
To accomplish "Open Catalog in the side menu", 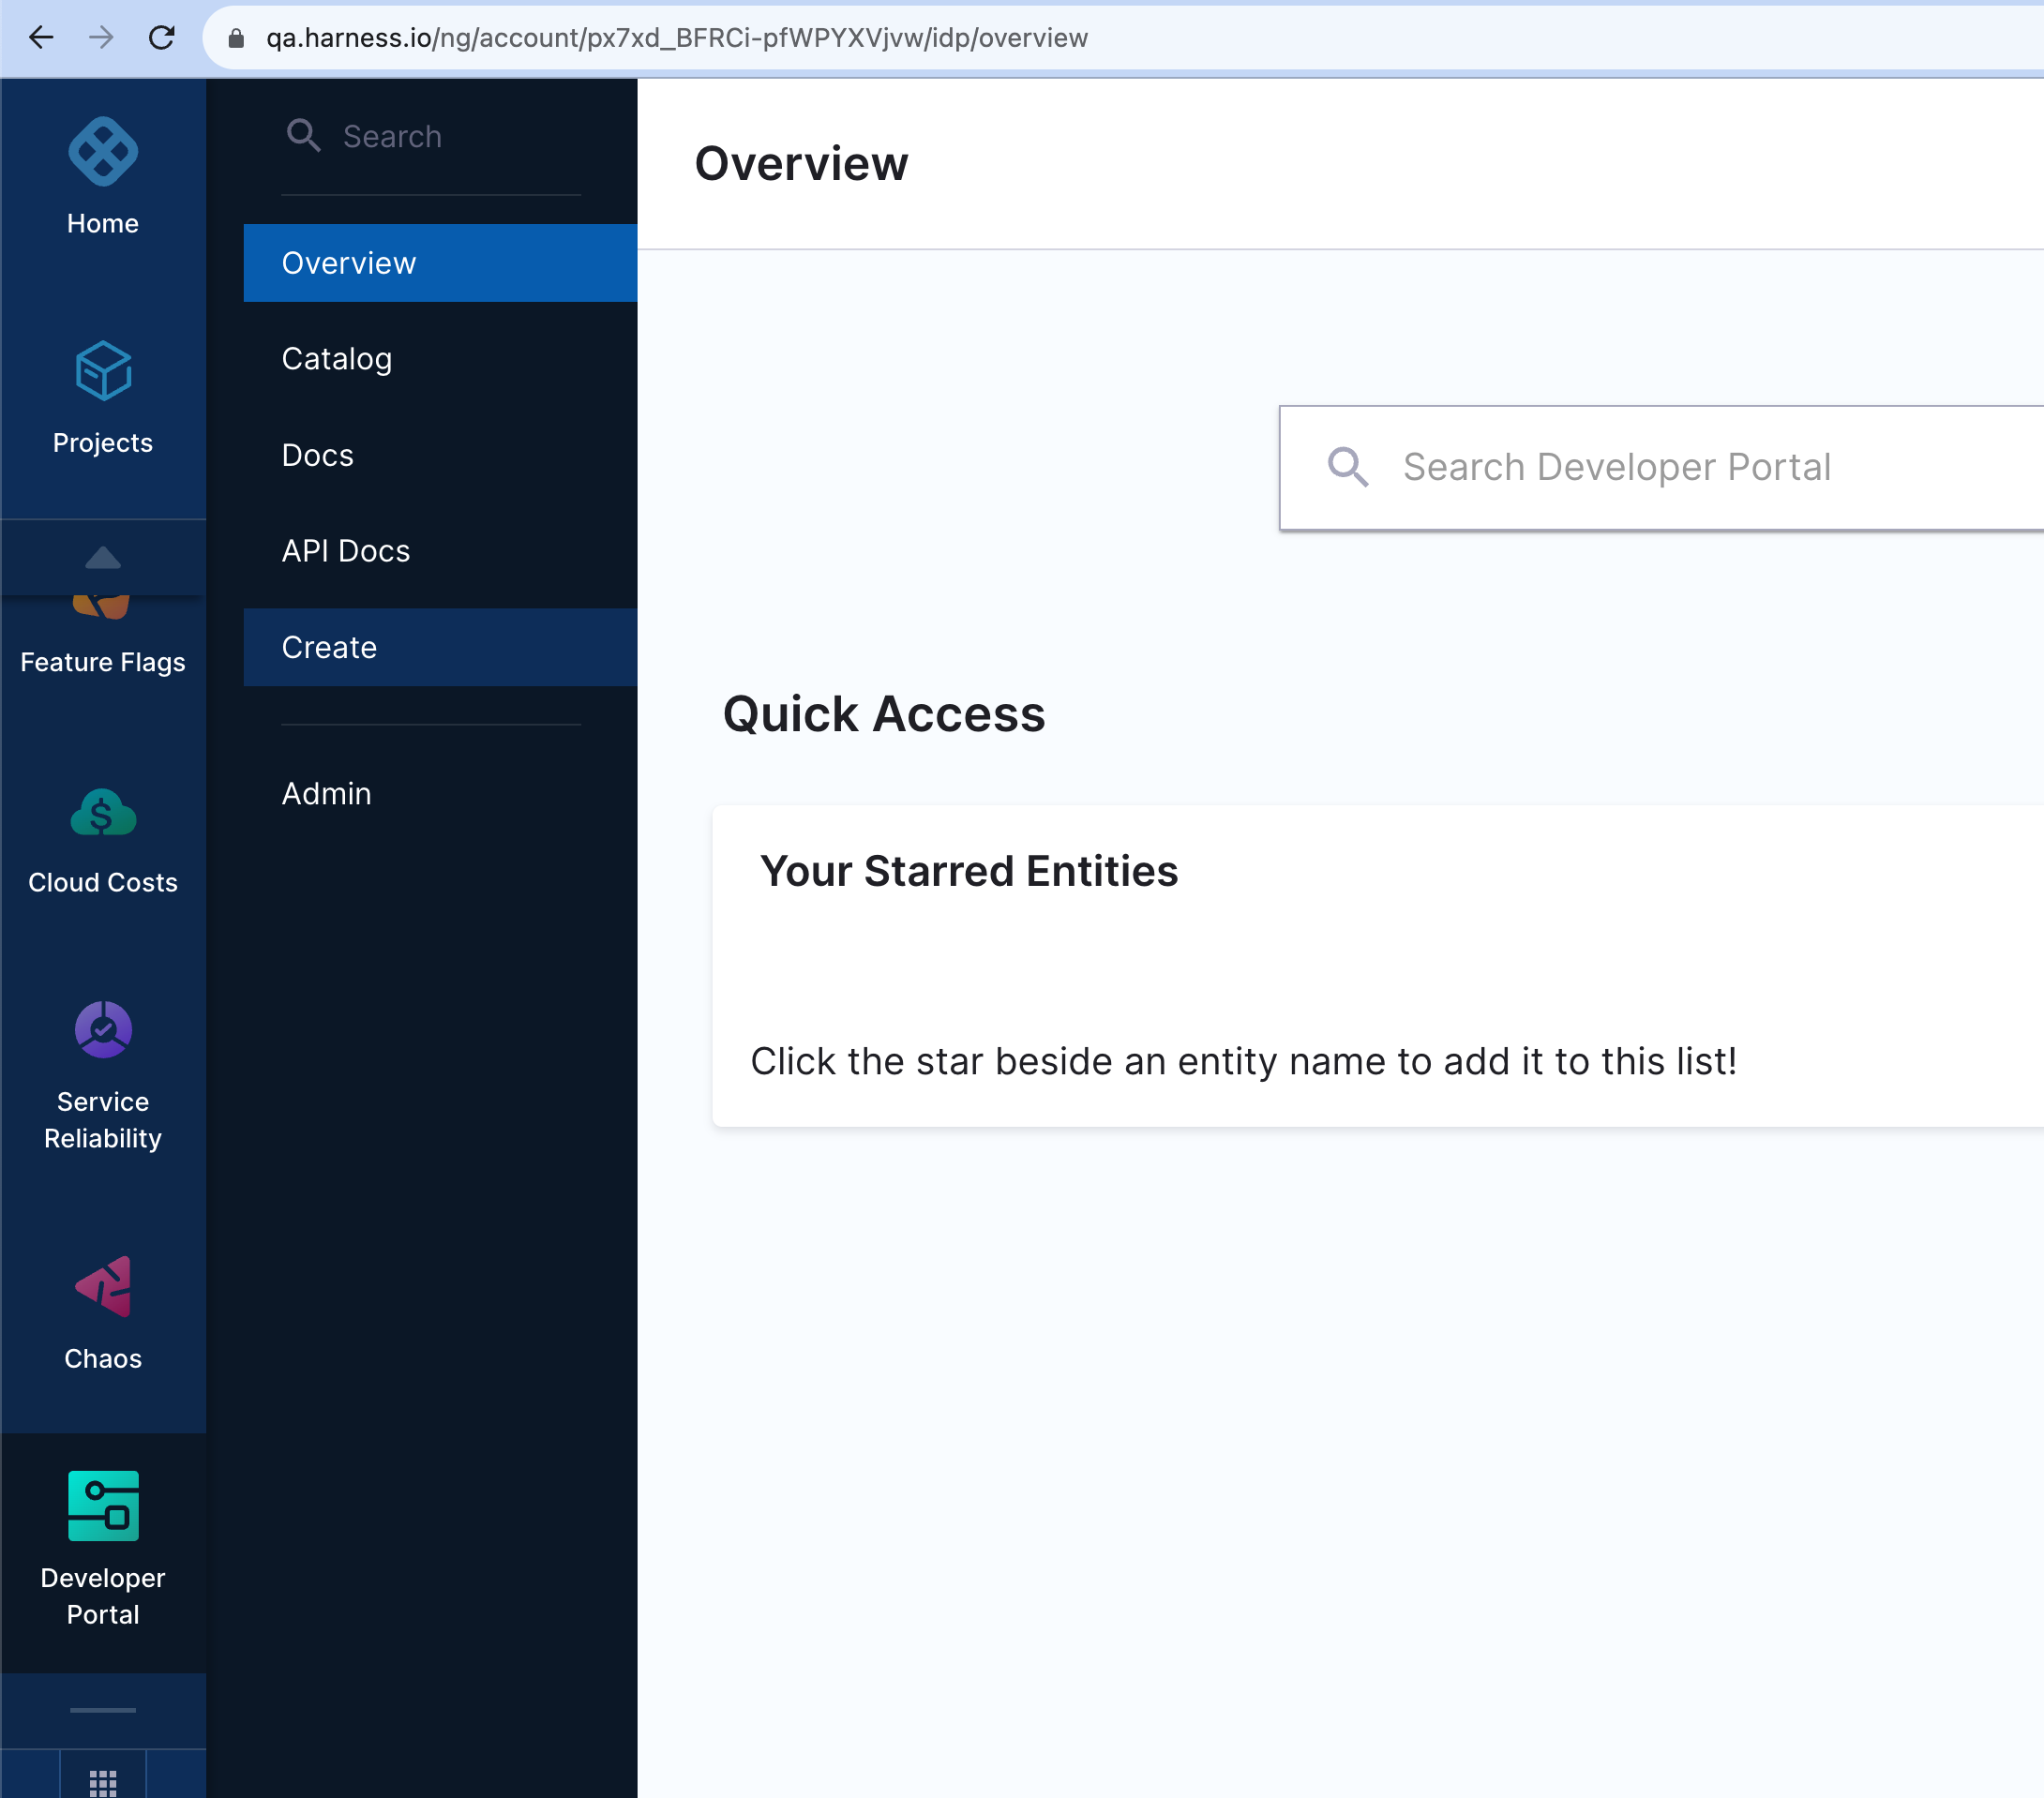I will pos(337,359).
